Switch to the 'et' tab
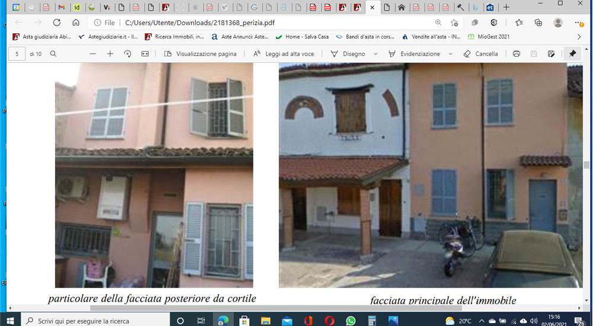 pos(490,7)
